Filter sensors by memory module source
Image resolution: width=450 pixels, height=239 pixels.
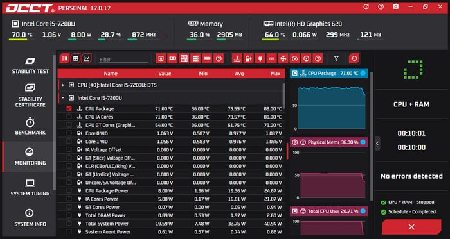(x=207, y=58)
